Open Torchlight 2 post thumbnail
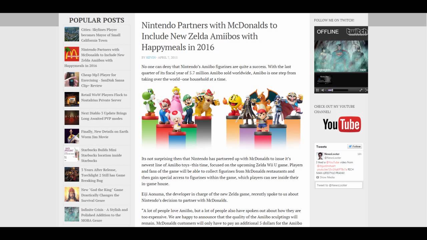427x240 pixels. pyautogui.click(x=72, y=174)
